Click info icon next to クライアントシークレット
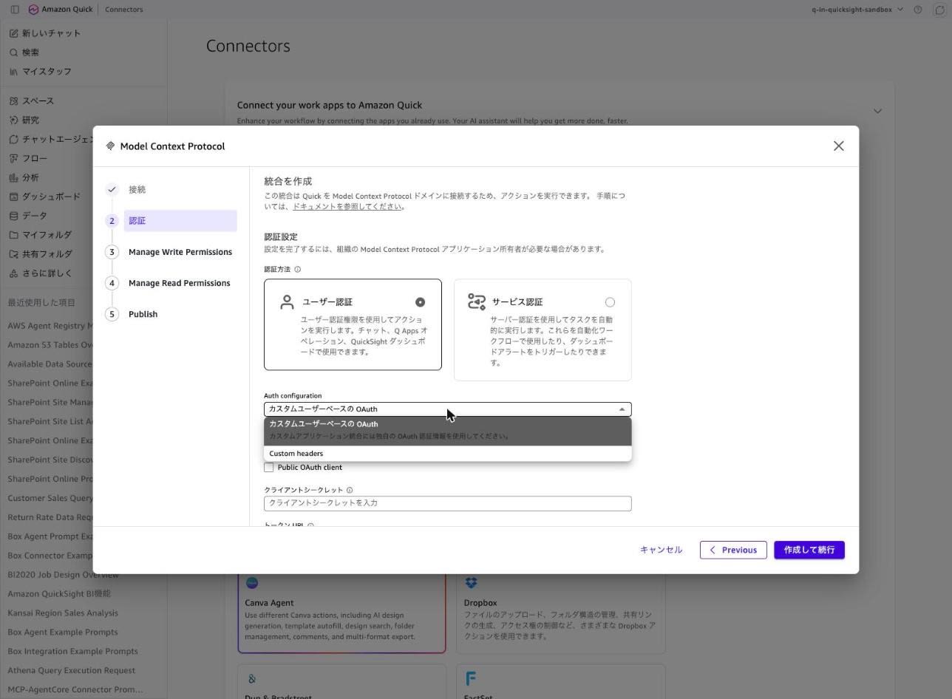The height and width of the screenshot is (699, 952). coord(350,490)
